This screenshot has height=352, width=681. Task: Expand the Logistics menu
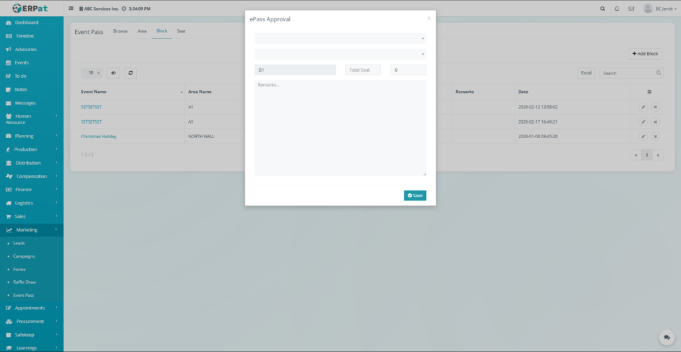(31, 203)
